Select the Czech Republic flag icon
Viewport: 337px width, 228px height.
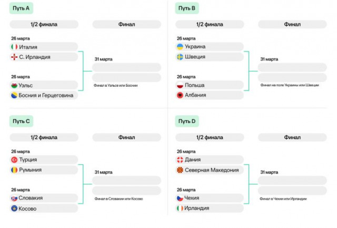(x=180, y=198)
